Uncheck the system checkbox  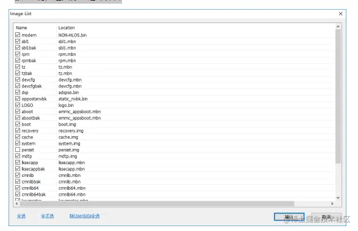tap(18, 143)
